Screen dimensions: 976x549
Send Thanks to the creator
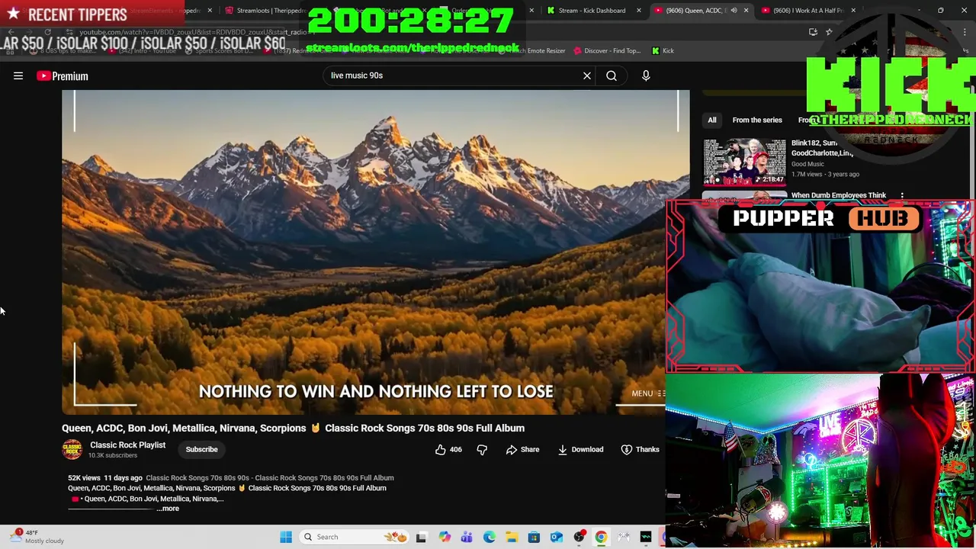click(x=640, y=449)
